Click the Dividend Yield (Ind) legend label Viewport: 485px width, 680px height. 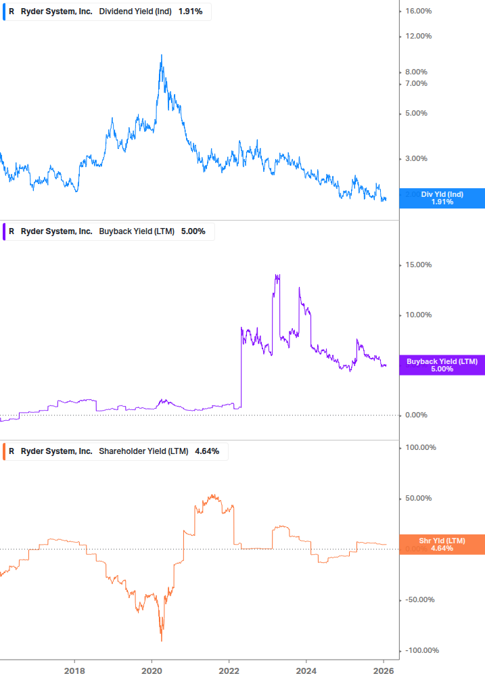(135, 12)
